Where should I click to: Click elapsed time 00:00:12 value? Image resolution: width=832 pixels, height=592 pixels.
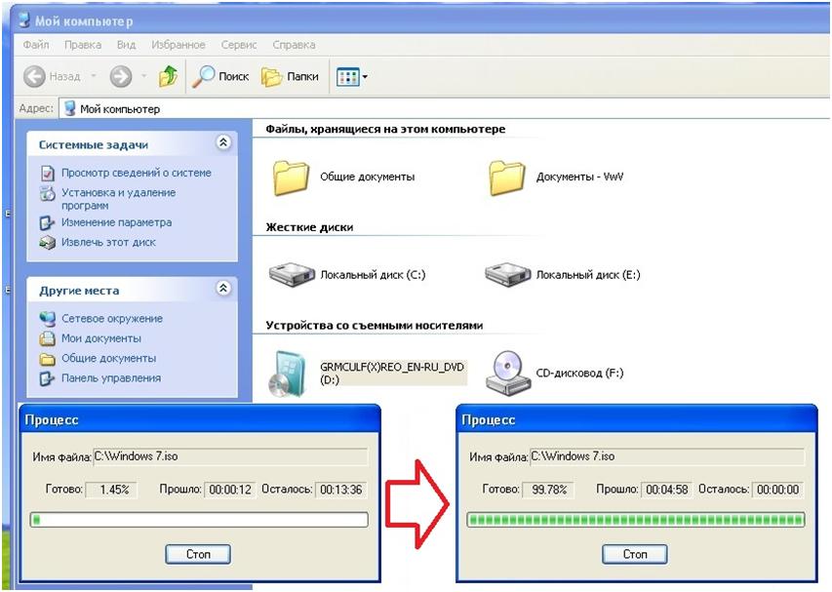tap(230, 490)
